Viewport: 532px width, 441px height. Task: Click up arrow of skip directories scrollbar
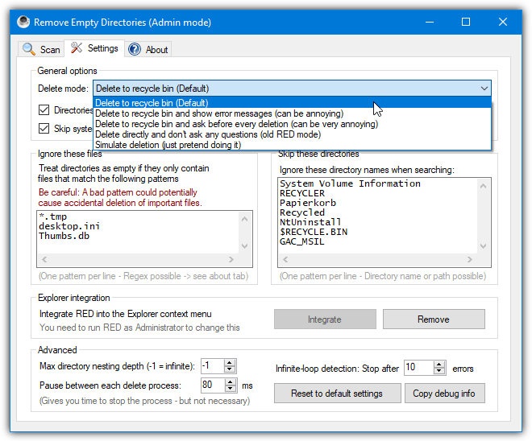tap(484, 186)
